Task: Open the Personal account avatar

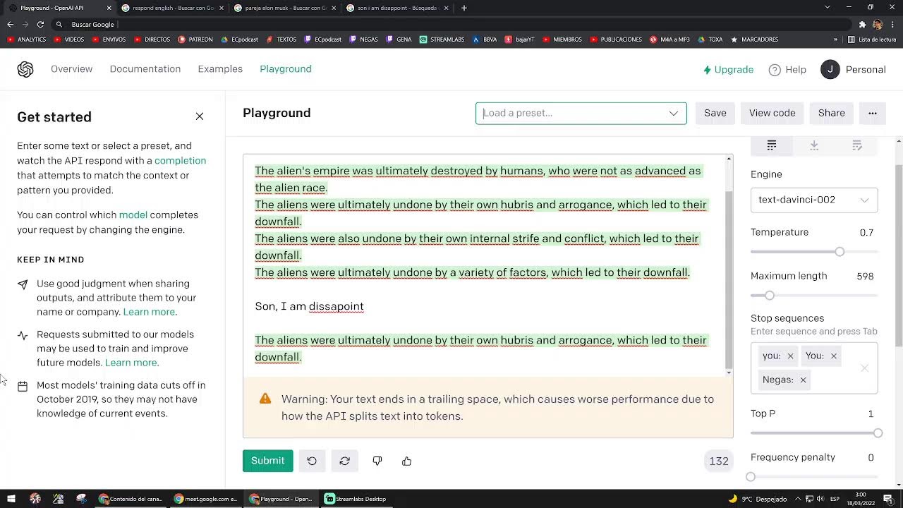Action: [x=830, y=69]
